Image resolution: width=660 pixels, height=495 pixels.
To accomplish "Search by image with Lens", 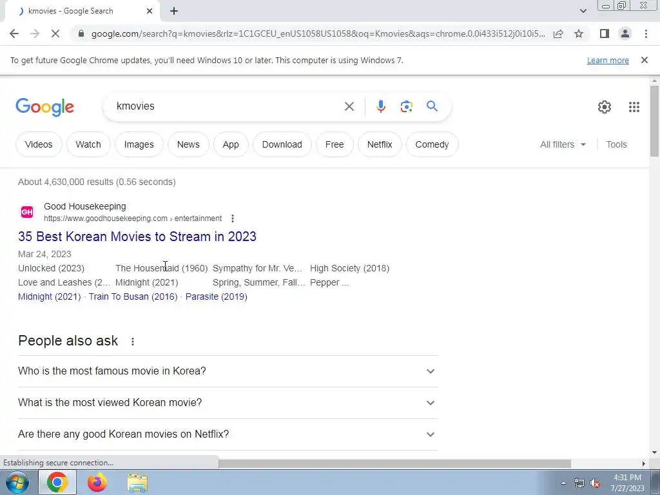I will point(406,106).
